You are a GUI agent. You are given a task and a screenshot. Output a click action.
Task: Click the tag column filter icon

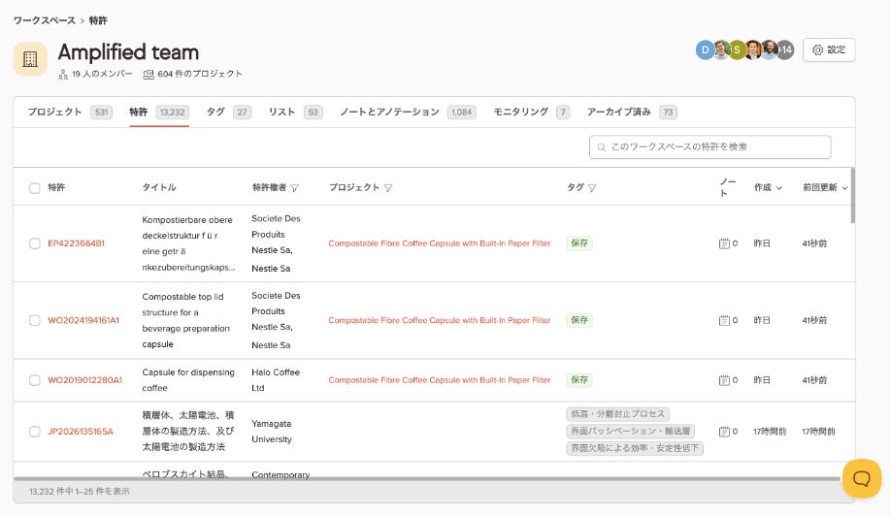pyautogui.click(x=592, y=188)
